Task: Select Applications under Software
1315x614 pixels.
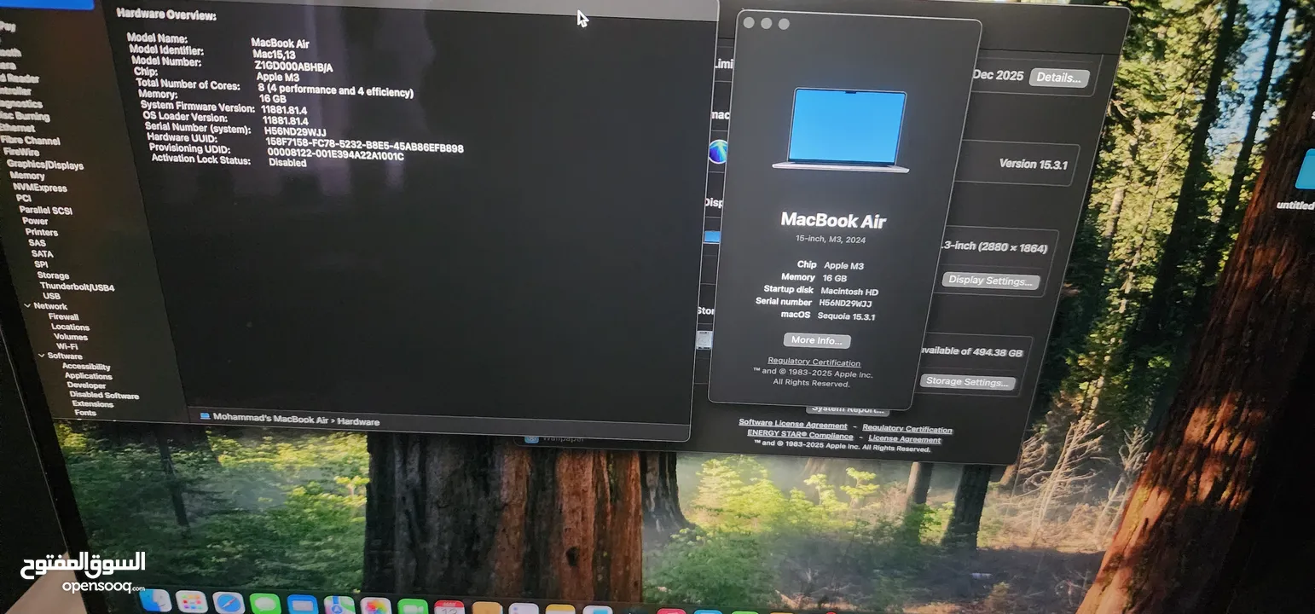Action: (x=88, y=376)
